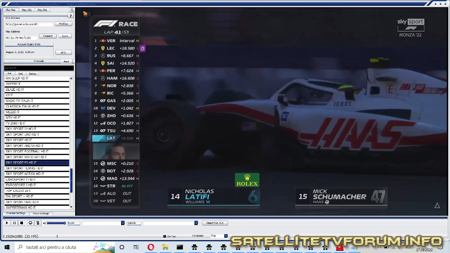Select channel RADIO TV ITALIA IT

click(x=37, y=101)
